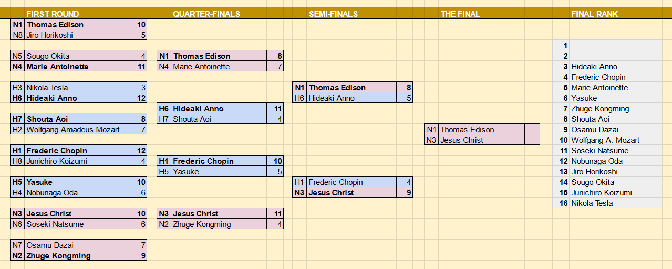The image size is (672, 269).
Task: Select the N7 seed cell beside Osamu Dazai
Action: (x=17, y=245)
